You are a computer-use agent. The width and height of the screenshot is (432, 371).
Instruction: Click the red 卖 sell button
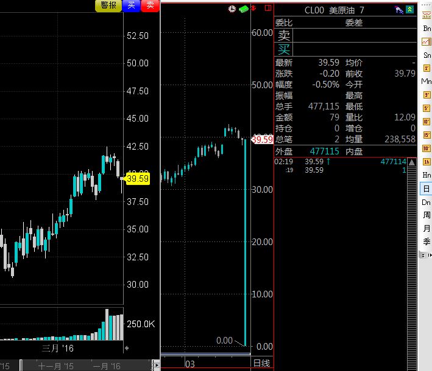[150, 5]
